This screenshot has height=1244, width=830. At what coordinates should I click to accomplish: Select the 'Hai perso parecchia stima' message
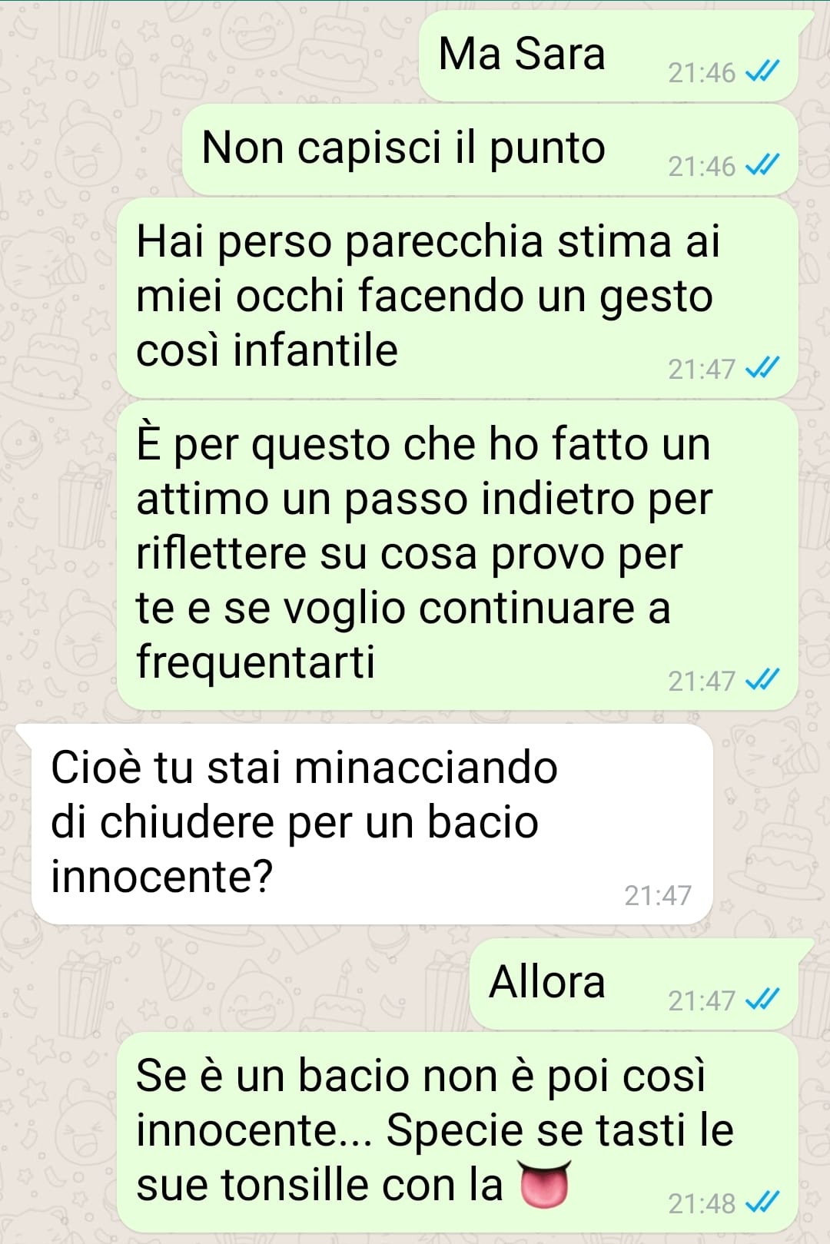pyautogui.click(x=457, y=298)
